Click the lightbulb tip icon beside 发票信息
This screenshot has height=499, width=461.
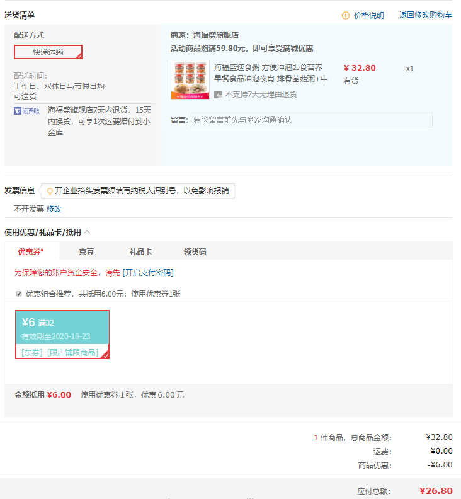50,192
